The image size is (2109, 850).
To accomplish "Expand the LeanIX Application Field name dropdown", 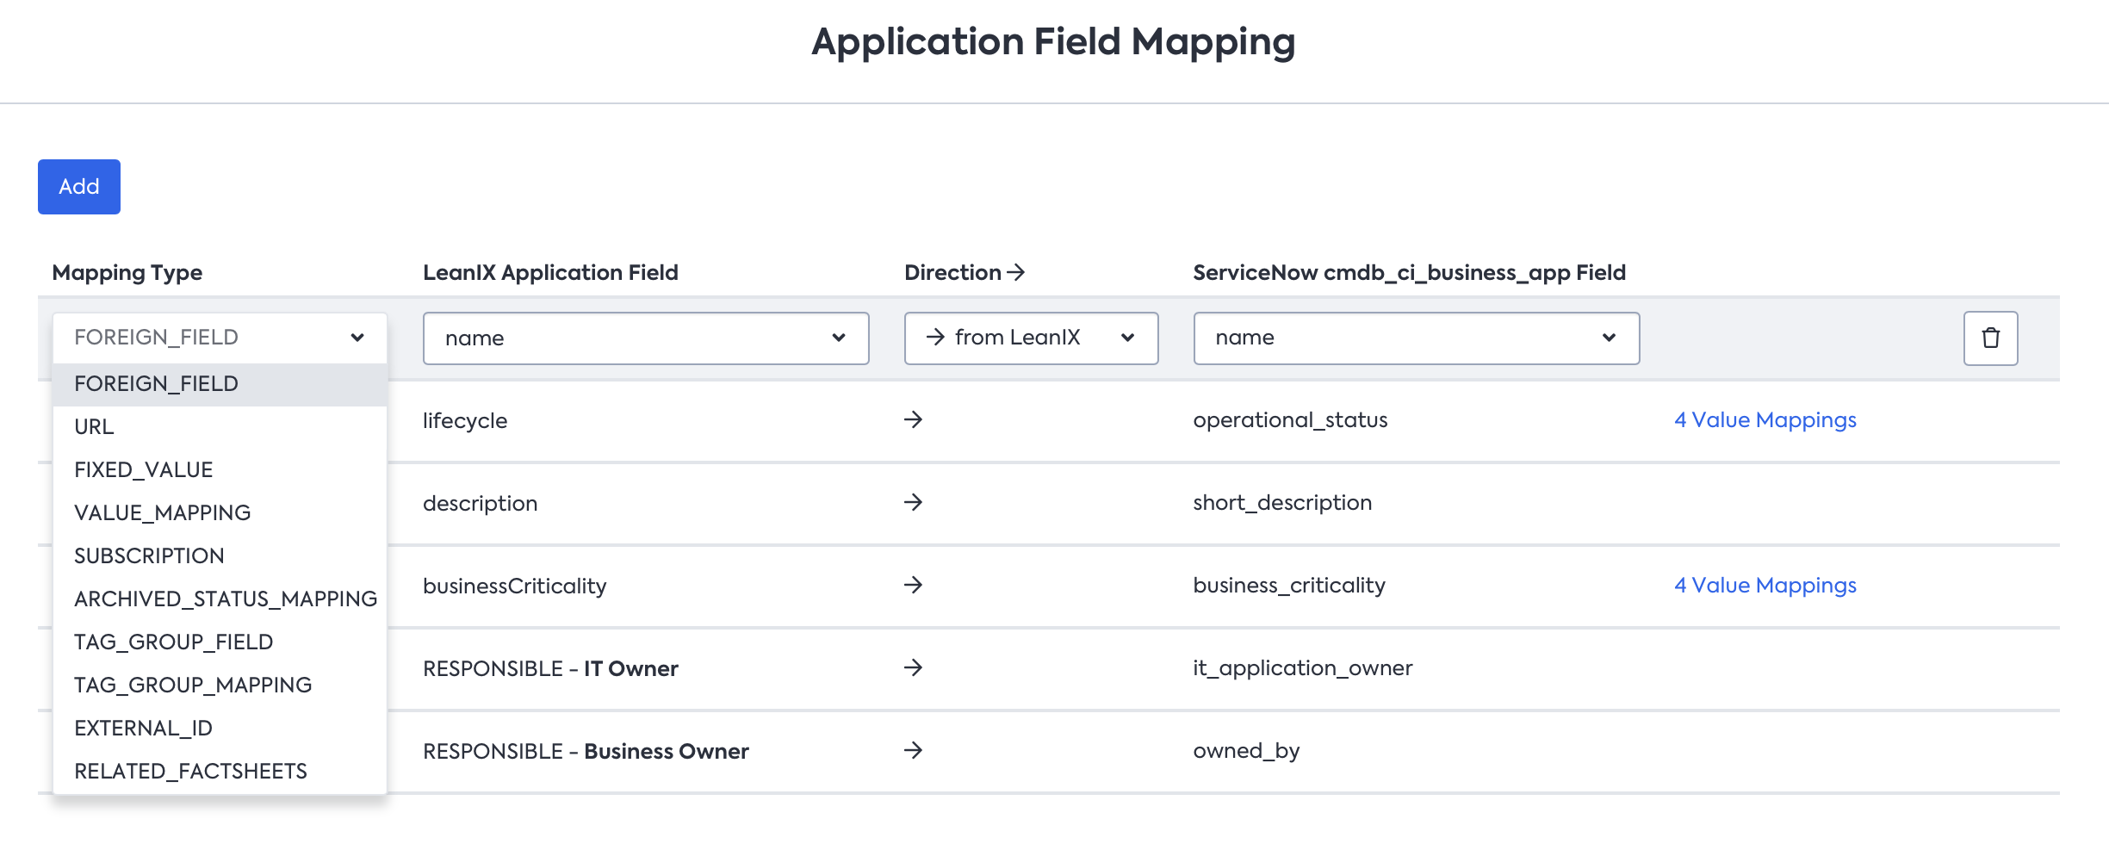I will coord(646,338).
